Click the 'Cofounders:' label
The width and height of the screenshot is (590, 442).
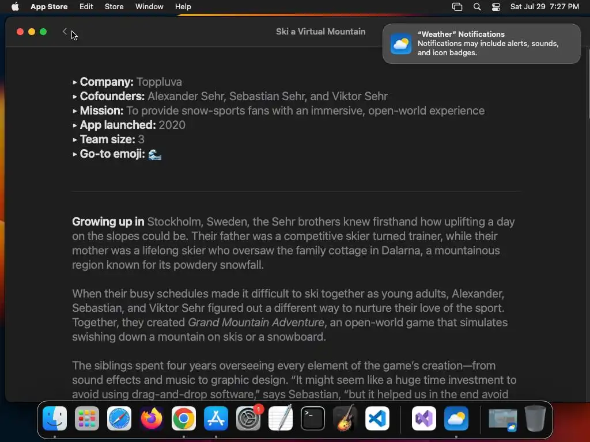pos(112,96)
